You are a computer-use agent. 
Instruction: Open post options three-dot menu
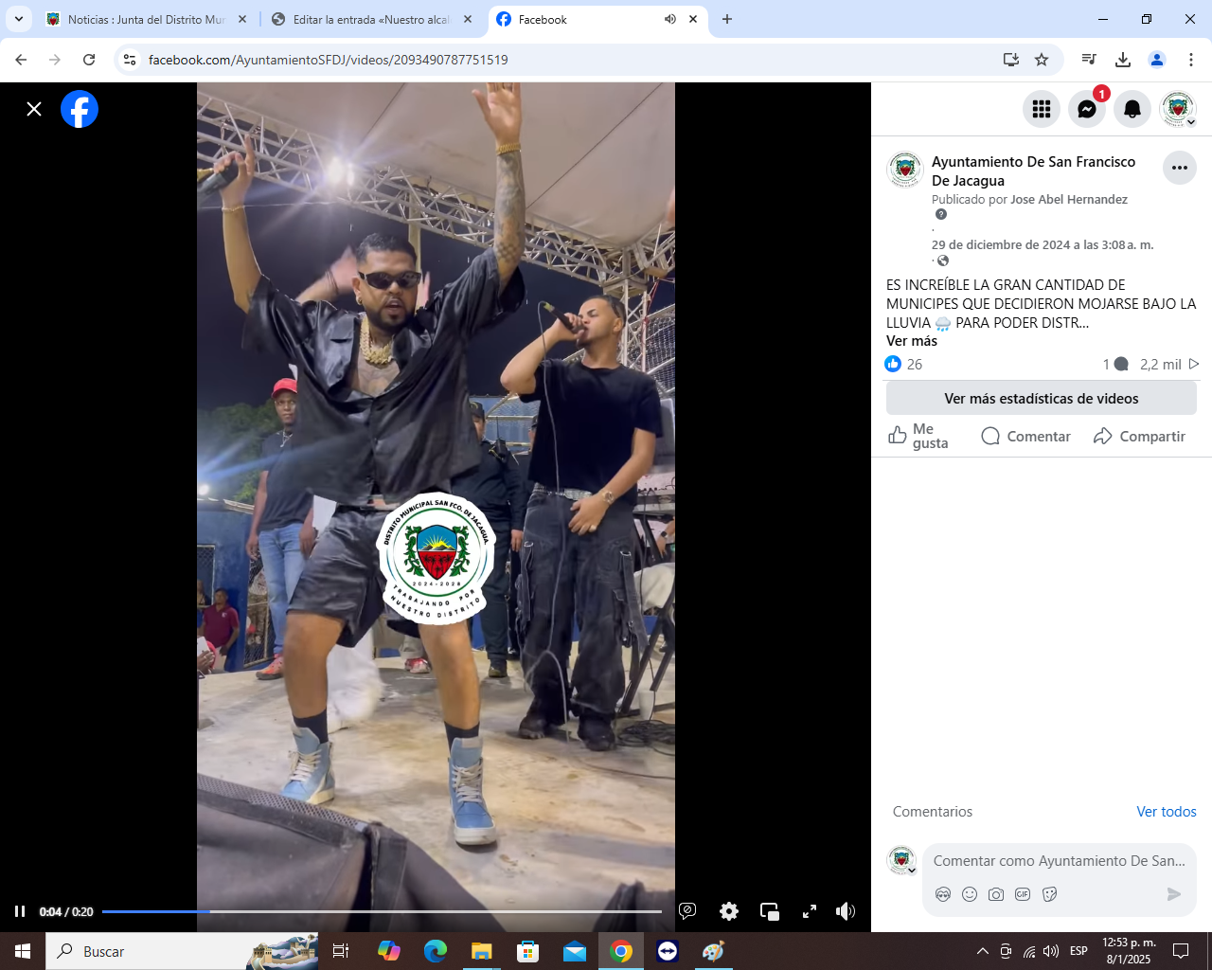(1179, 168)
